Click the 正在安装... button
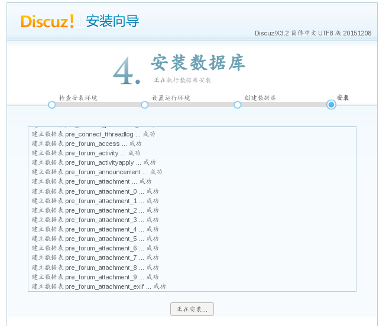This screenshot has width=389, height=326. pos(192,309)
